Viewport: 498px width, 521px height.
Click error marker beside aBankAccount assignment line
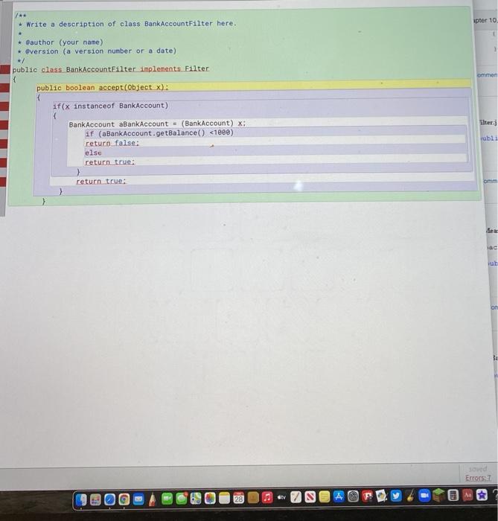[4, 125]
